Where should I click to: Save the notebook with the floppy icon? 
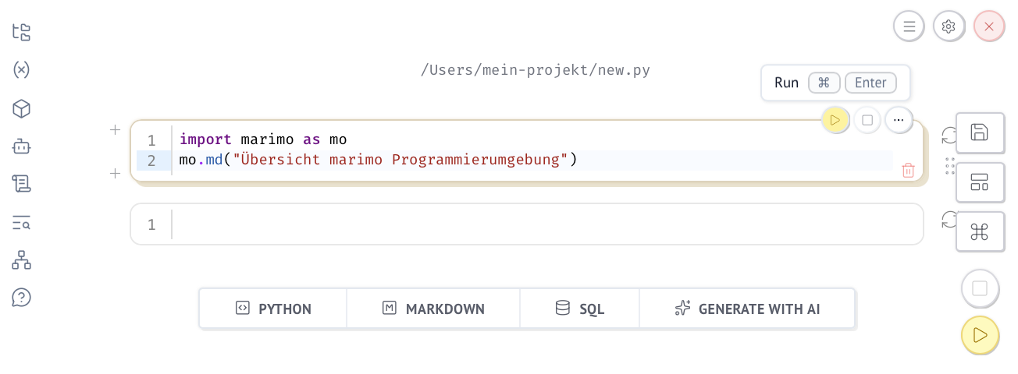[x=979, y=132]
